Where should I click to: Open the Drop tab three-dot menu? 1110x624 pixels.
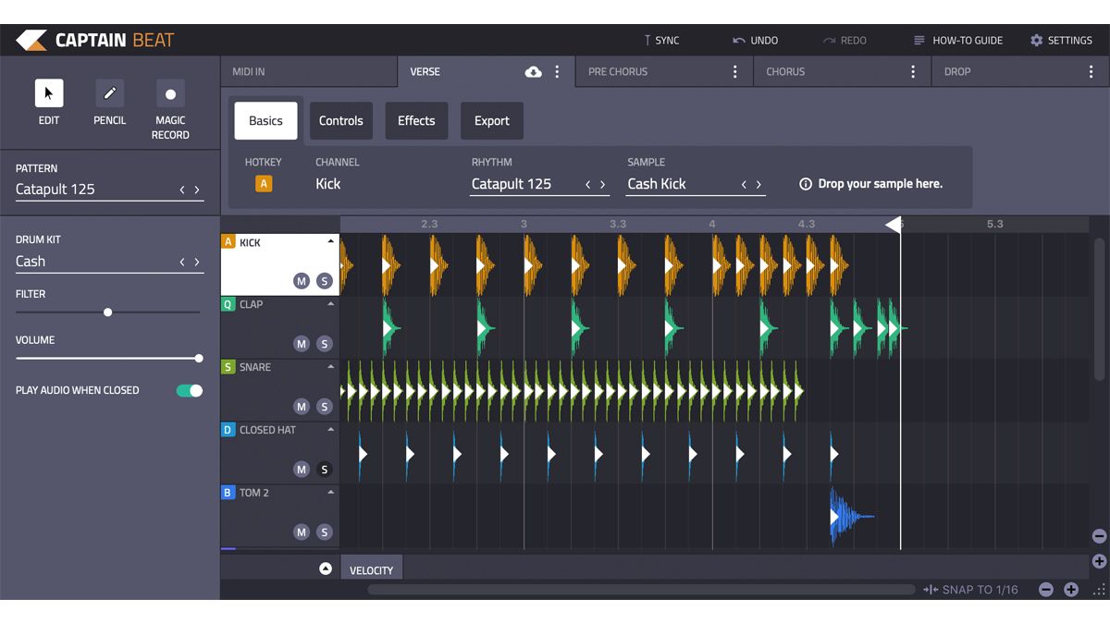1090,72
